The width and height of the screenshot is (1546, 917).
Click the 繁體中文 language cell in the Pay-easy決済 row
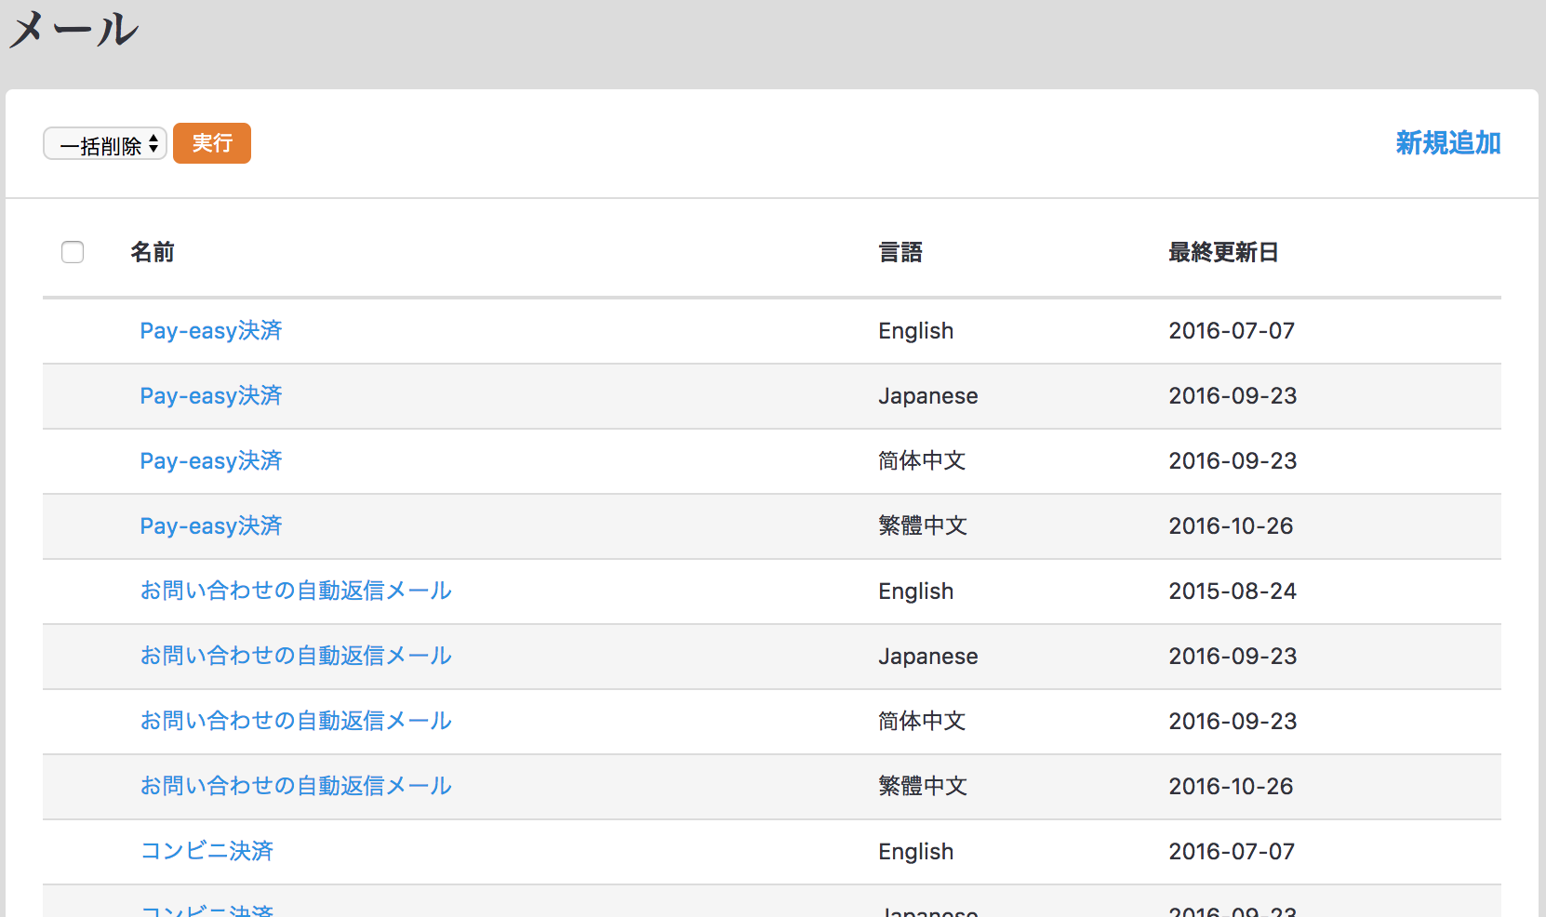pos(922,526)
